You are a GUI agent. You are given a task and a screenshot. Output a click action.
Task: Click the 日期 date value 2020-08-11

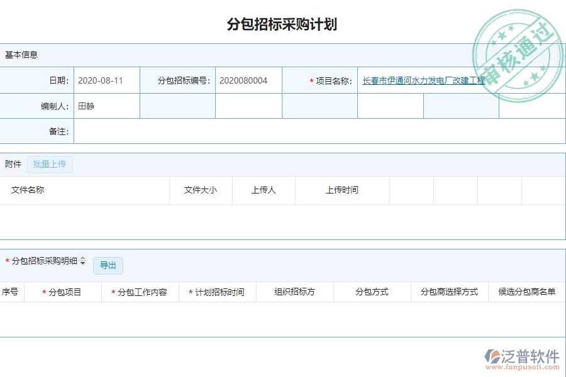coord(98,80)
